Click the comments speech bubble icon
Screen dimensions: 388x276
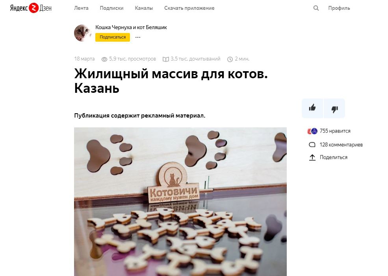coord(312,145)
